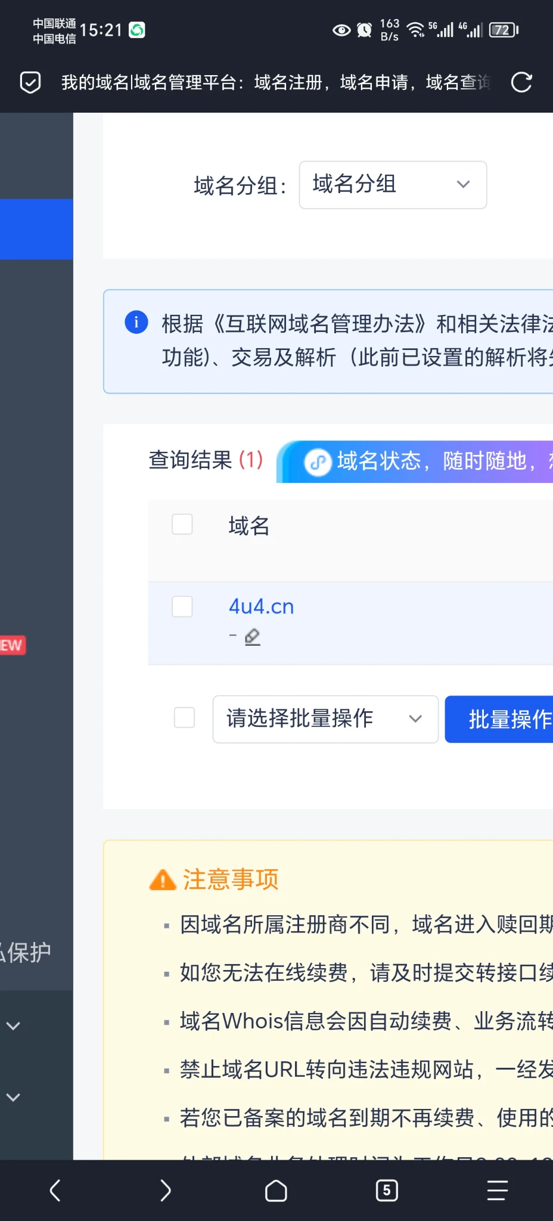
Task: Open the 4u4.cn domain link
Action: (261, 607)
